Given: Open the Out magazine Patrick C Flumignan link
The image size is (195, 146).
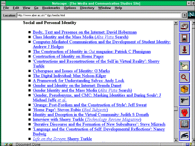Looking at the screenshot, I should pos(92,51).
